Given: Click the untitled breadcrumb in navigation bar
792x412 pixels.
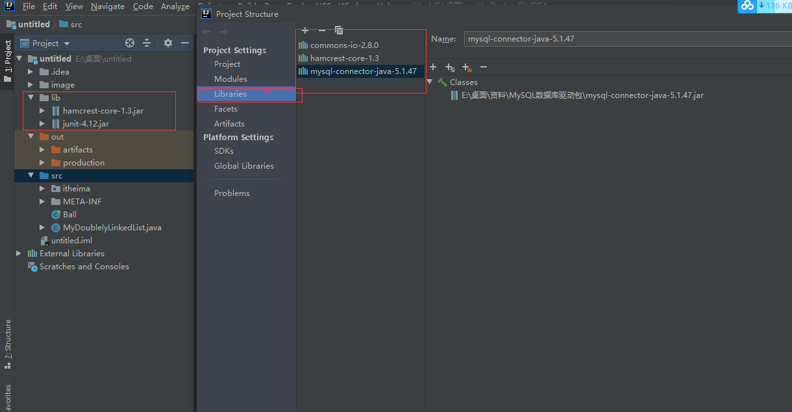Looking at the screenshot, I should point(28,24).
